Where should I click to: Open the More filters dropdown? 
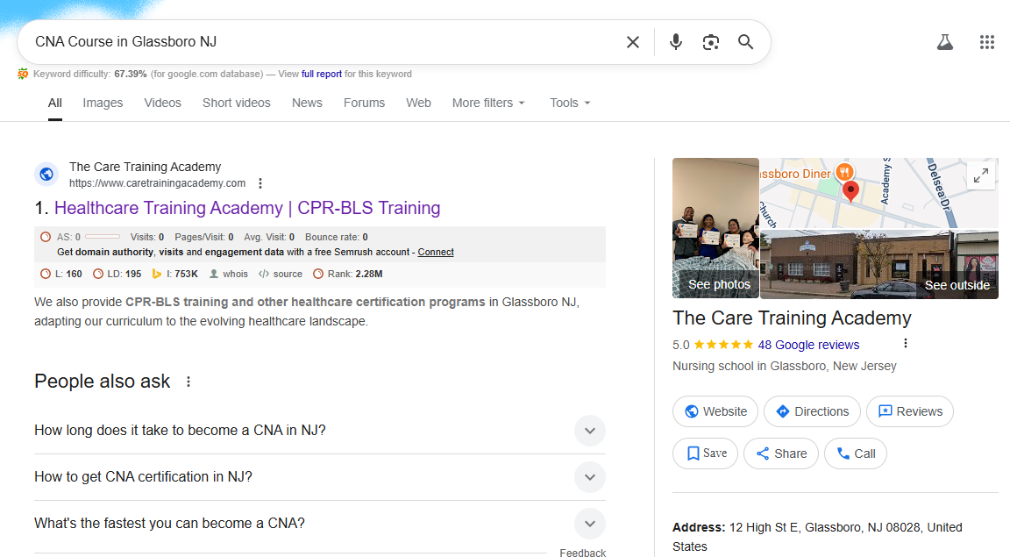(x=488, y=103)
